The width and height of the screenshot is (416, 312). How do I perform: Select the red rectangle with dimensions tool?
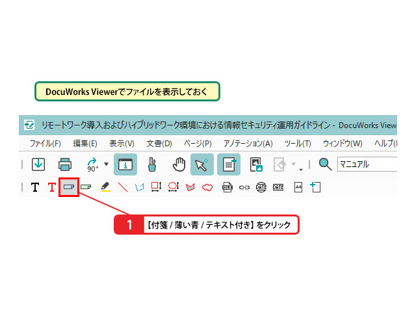pyautogui.click(x=156, y=187)
